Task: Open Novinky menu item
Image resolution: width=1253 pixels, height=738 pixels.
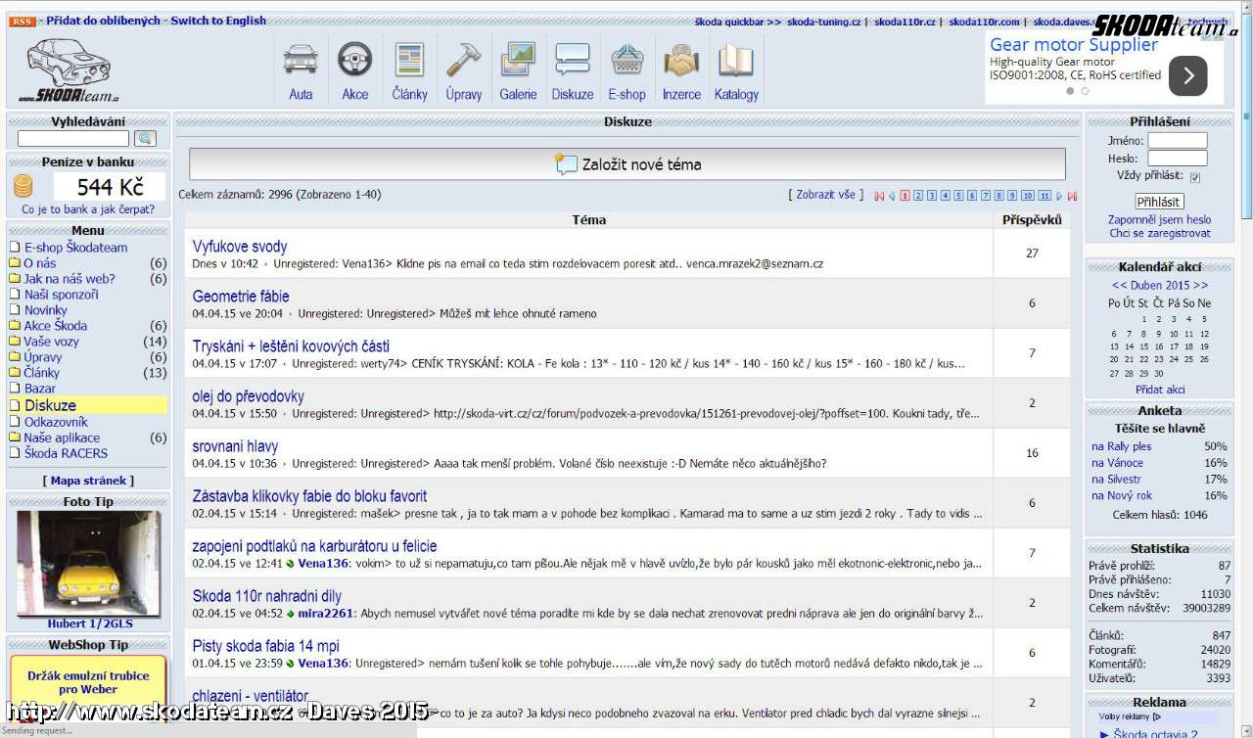Action: 46,310
